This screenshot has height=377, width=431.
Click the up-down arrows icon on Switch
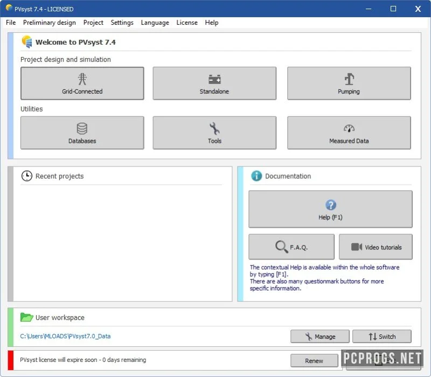coord(373,337)
